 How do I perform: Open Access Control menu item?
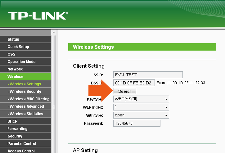tap(25, 151)
